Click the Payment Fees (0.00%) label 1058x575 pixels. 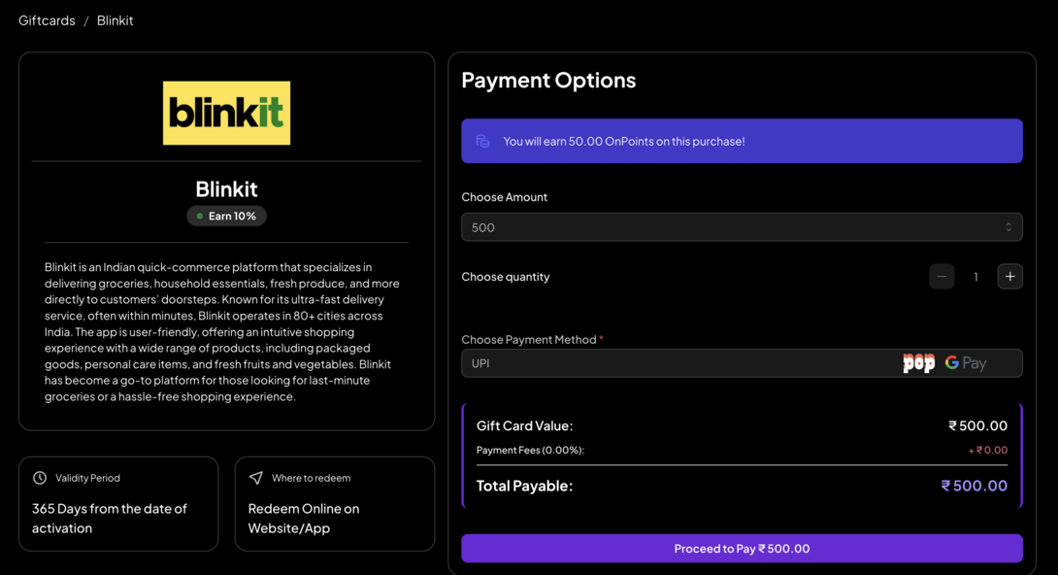[530, 450]
